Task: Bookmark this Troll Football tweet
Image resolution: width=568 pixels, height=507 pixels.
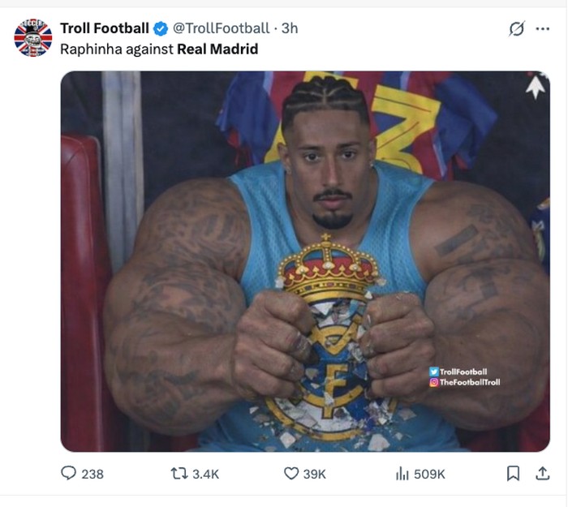Action: (513, 473)
